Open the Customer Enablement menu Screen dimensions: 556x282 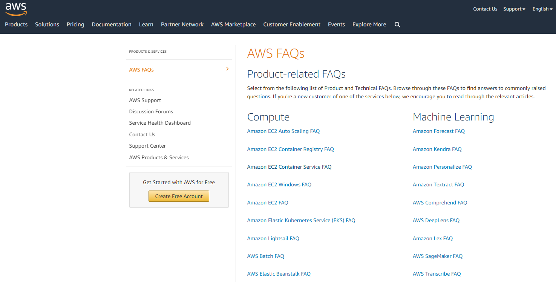pyautogui.click(x=292, y=24)
